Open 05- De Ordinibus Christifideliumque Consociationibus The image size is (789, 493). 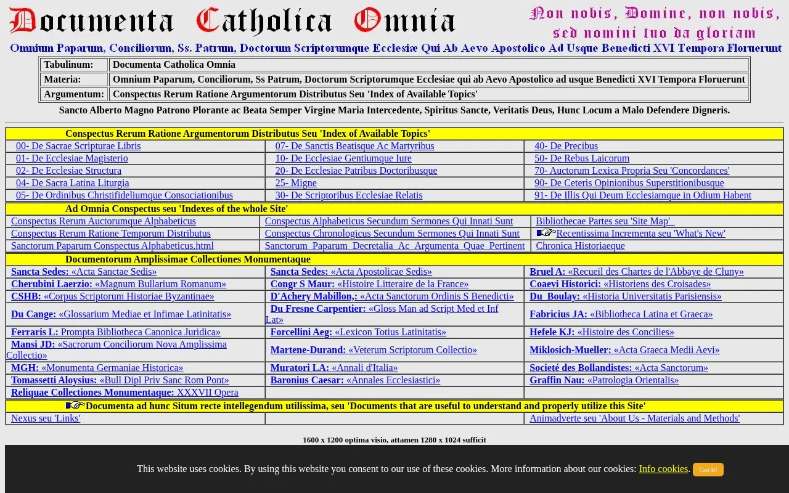pyautogui.click(x=125, y=195)
